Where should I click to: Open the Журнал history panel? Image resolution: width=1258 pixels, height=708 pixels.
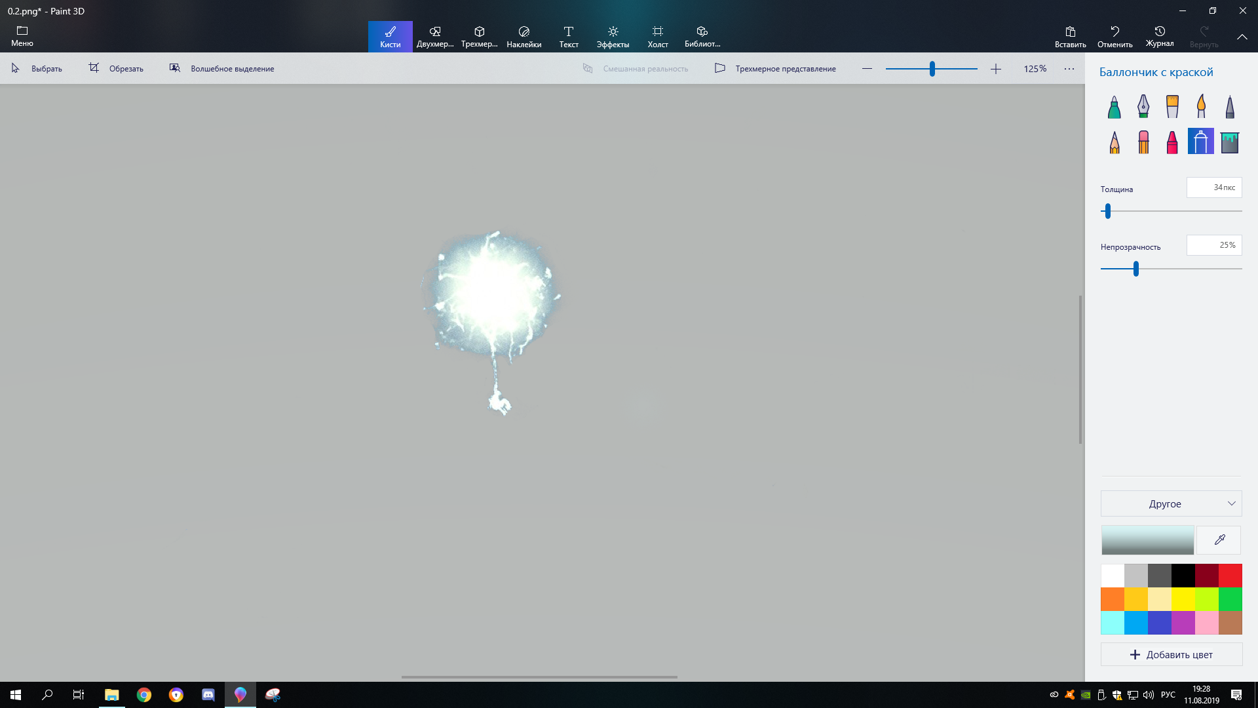pos(1160,37)
